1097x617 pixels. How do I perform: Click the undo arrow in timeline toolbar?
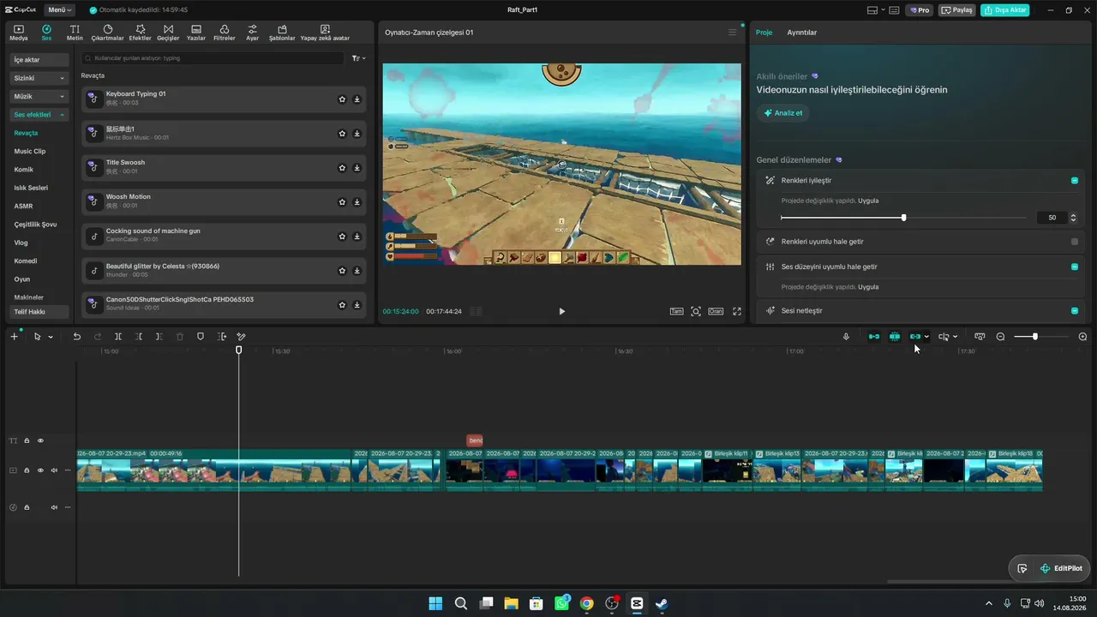(77, 337)
